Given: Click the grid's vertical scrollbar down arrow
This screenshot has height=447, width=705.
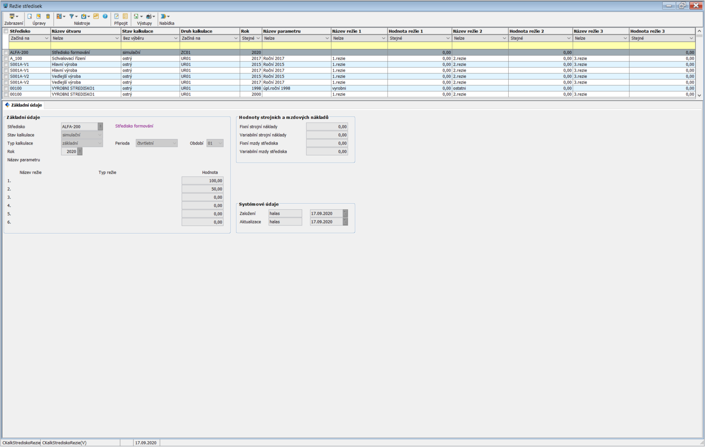Looking at the screenshot, I should tap(699, 95).
